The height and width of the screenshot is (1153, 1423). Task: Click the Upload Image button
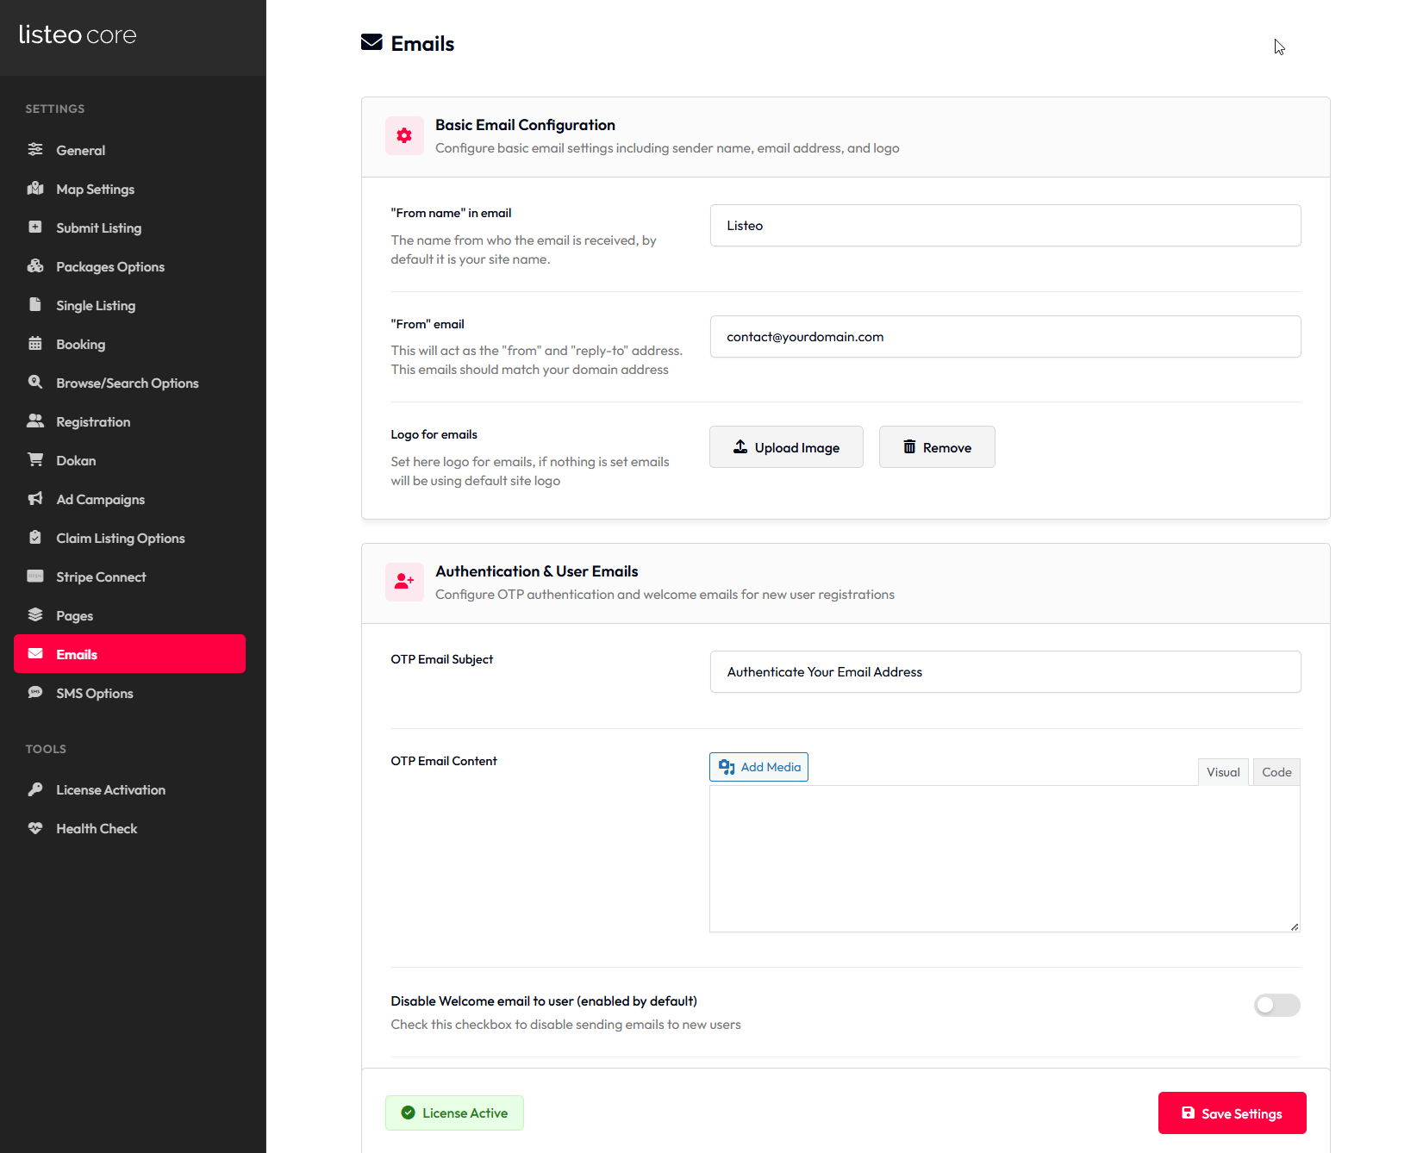786,447
